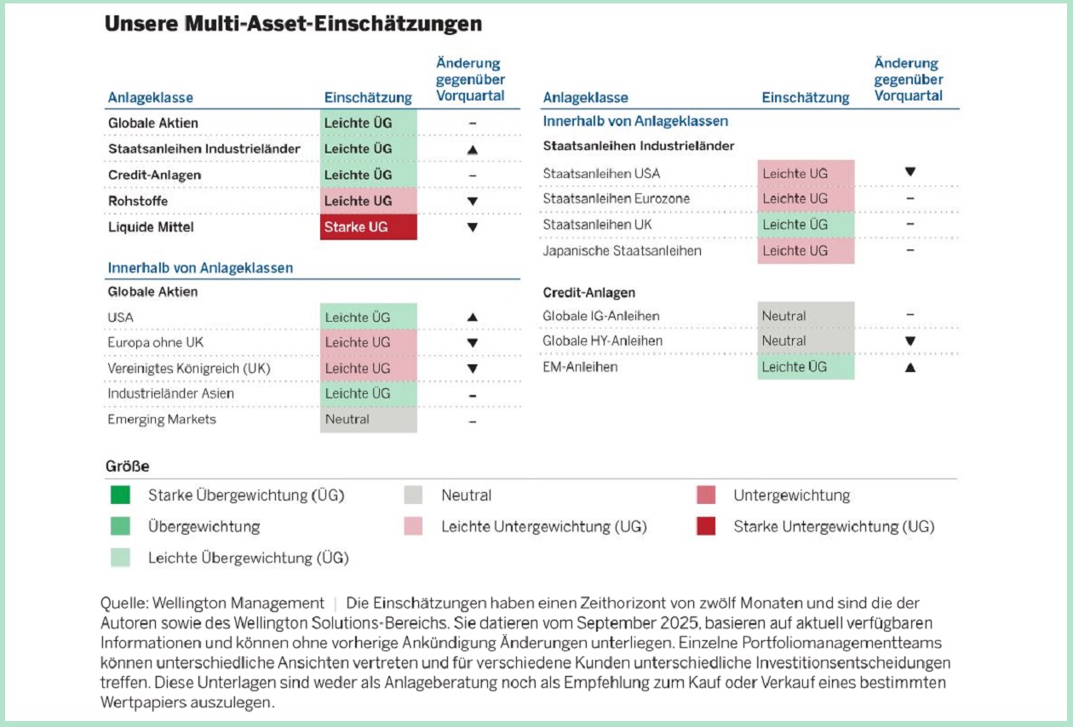The width and height of the screenshot is (1073, 727).
Task: Select the Neutral gray legend swatch
Action: [x=413, y=495]
